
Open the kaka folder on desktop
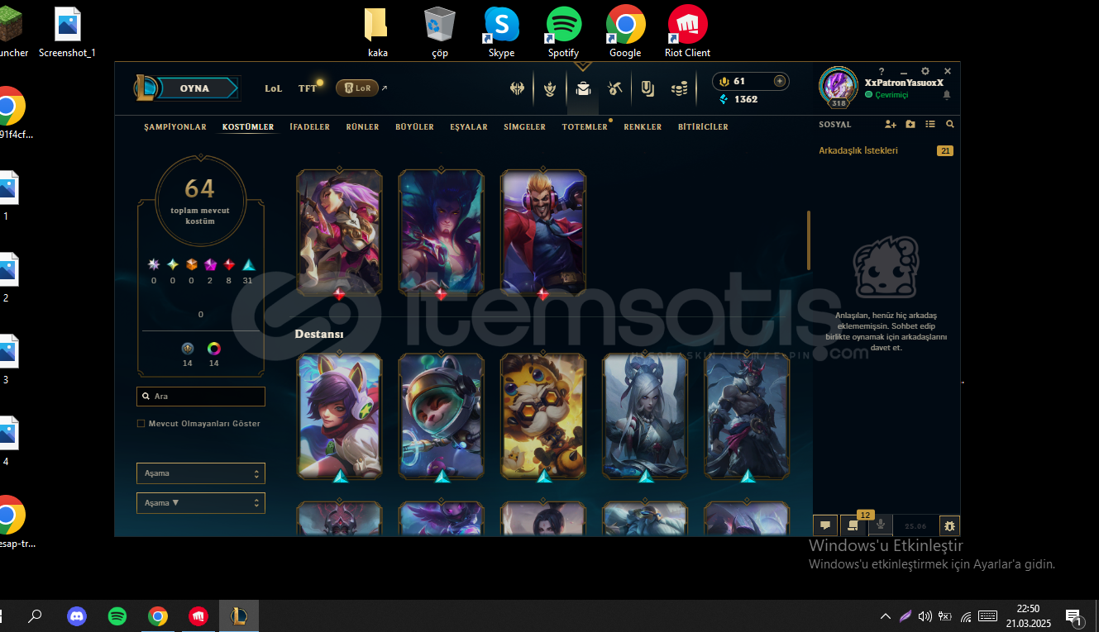pyautogui.click(x=377, y=32)
